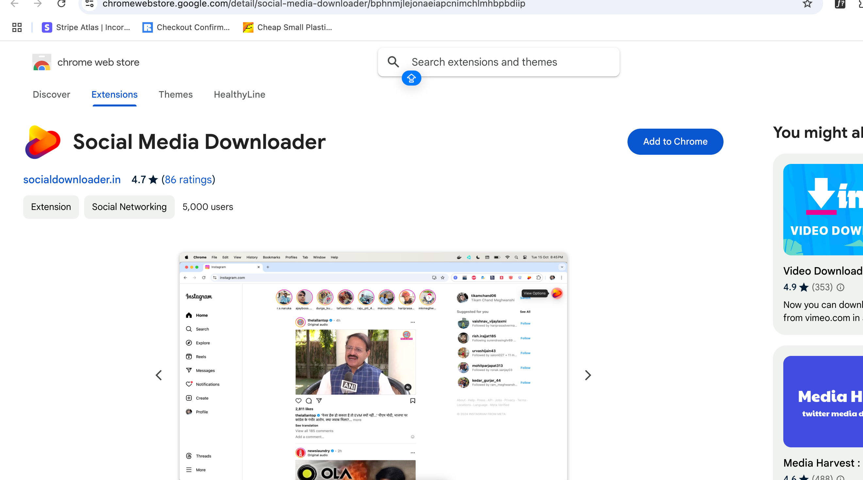The width and height of the screenshot is (863, 480).
Task: Focus the Search extensions and themes field
Action: click(x=498, y=62)
